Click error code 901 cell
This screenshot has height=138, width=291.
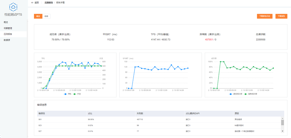tap(40, 120)
